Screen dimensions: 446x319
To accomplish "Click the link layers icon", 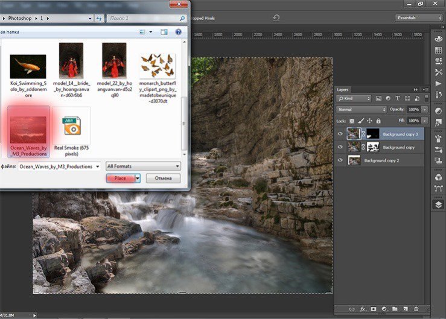I will 352,309.
